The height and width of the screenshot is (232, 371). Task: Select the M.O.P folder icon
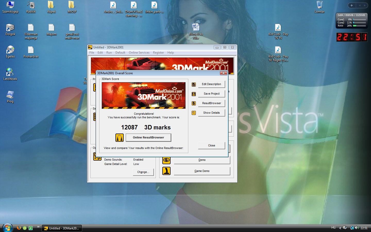[72, 7]
